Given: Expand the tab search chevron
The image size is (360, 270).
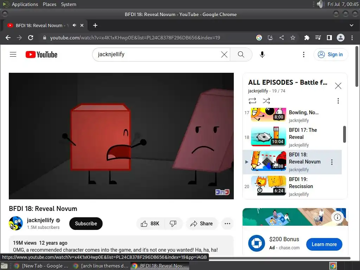Looking at the screenshot, I should [x=352, y=25].
